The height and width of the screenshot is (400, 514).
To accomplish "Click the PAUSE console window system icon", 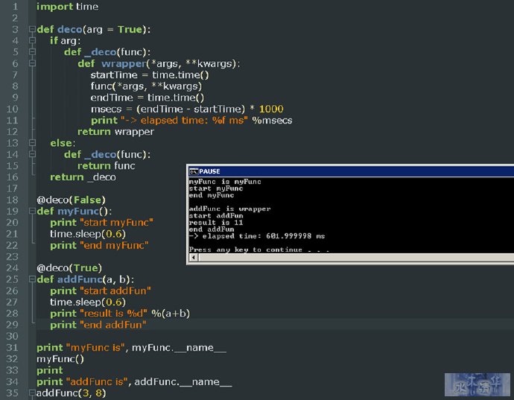I will (x=194, y=171).
